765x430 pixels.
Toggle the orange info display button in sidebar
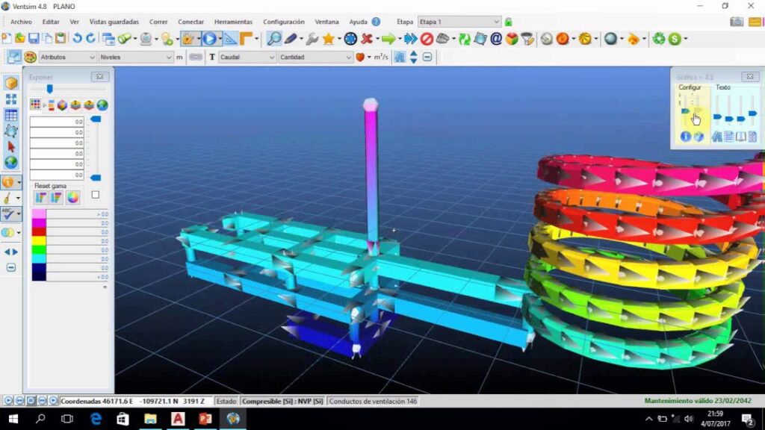pos(7,182)
